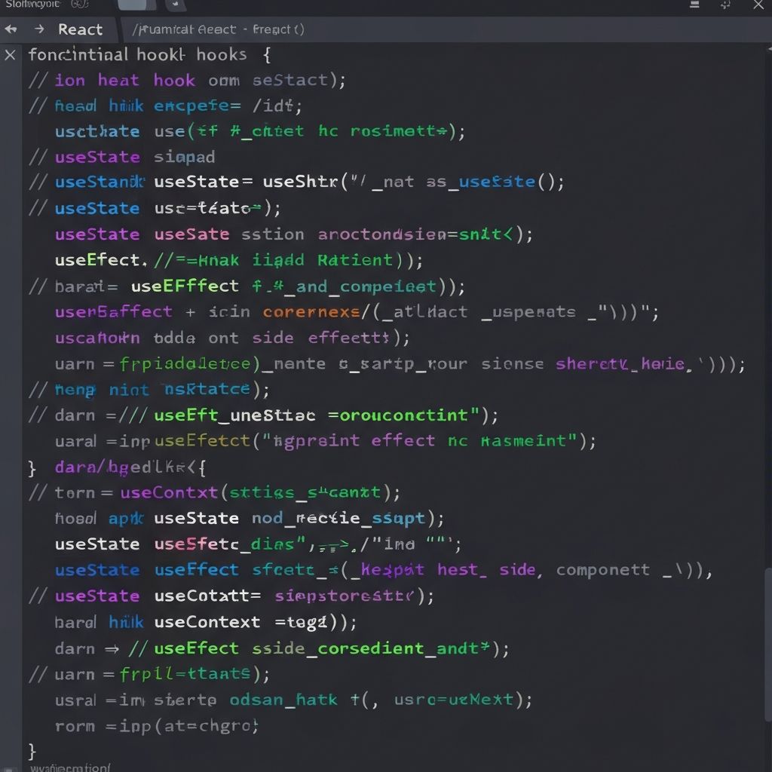Close the window using the top-right X
The image size is (772, 772).
758,5
